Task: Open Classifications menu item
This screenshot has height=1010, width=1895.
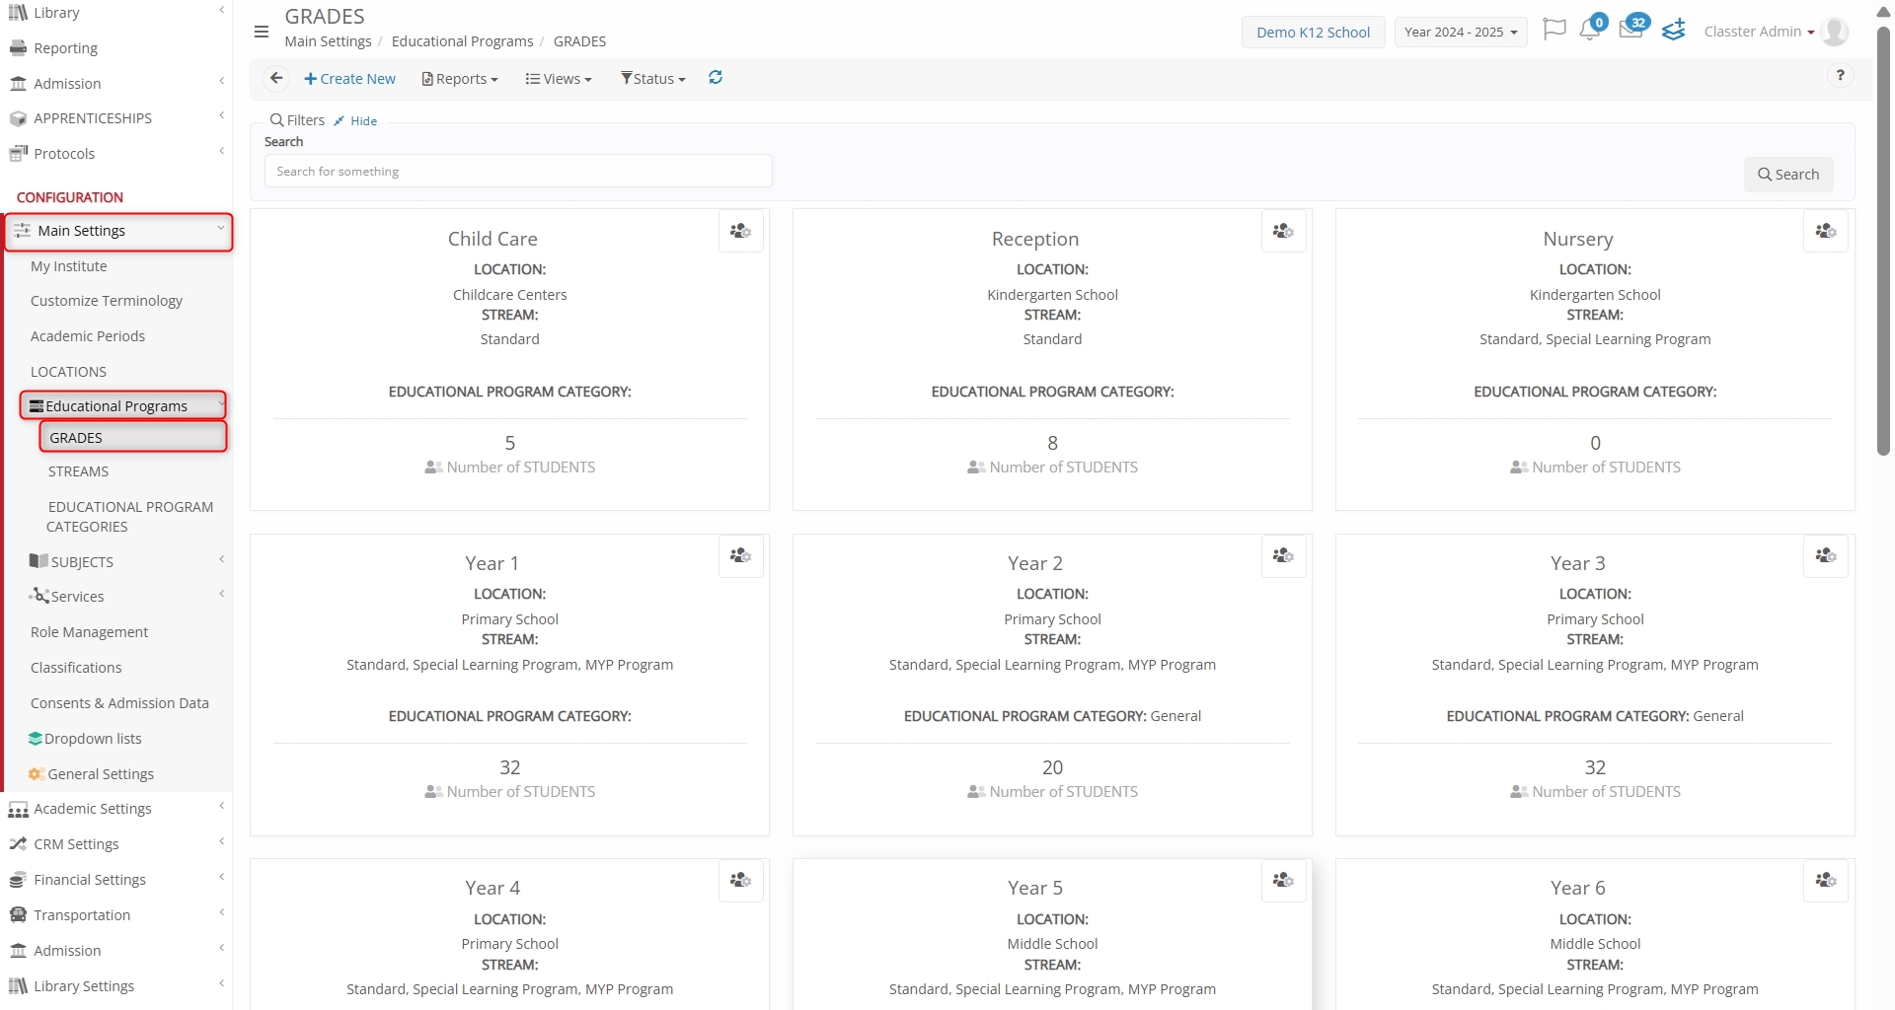Action: [76, 668]
